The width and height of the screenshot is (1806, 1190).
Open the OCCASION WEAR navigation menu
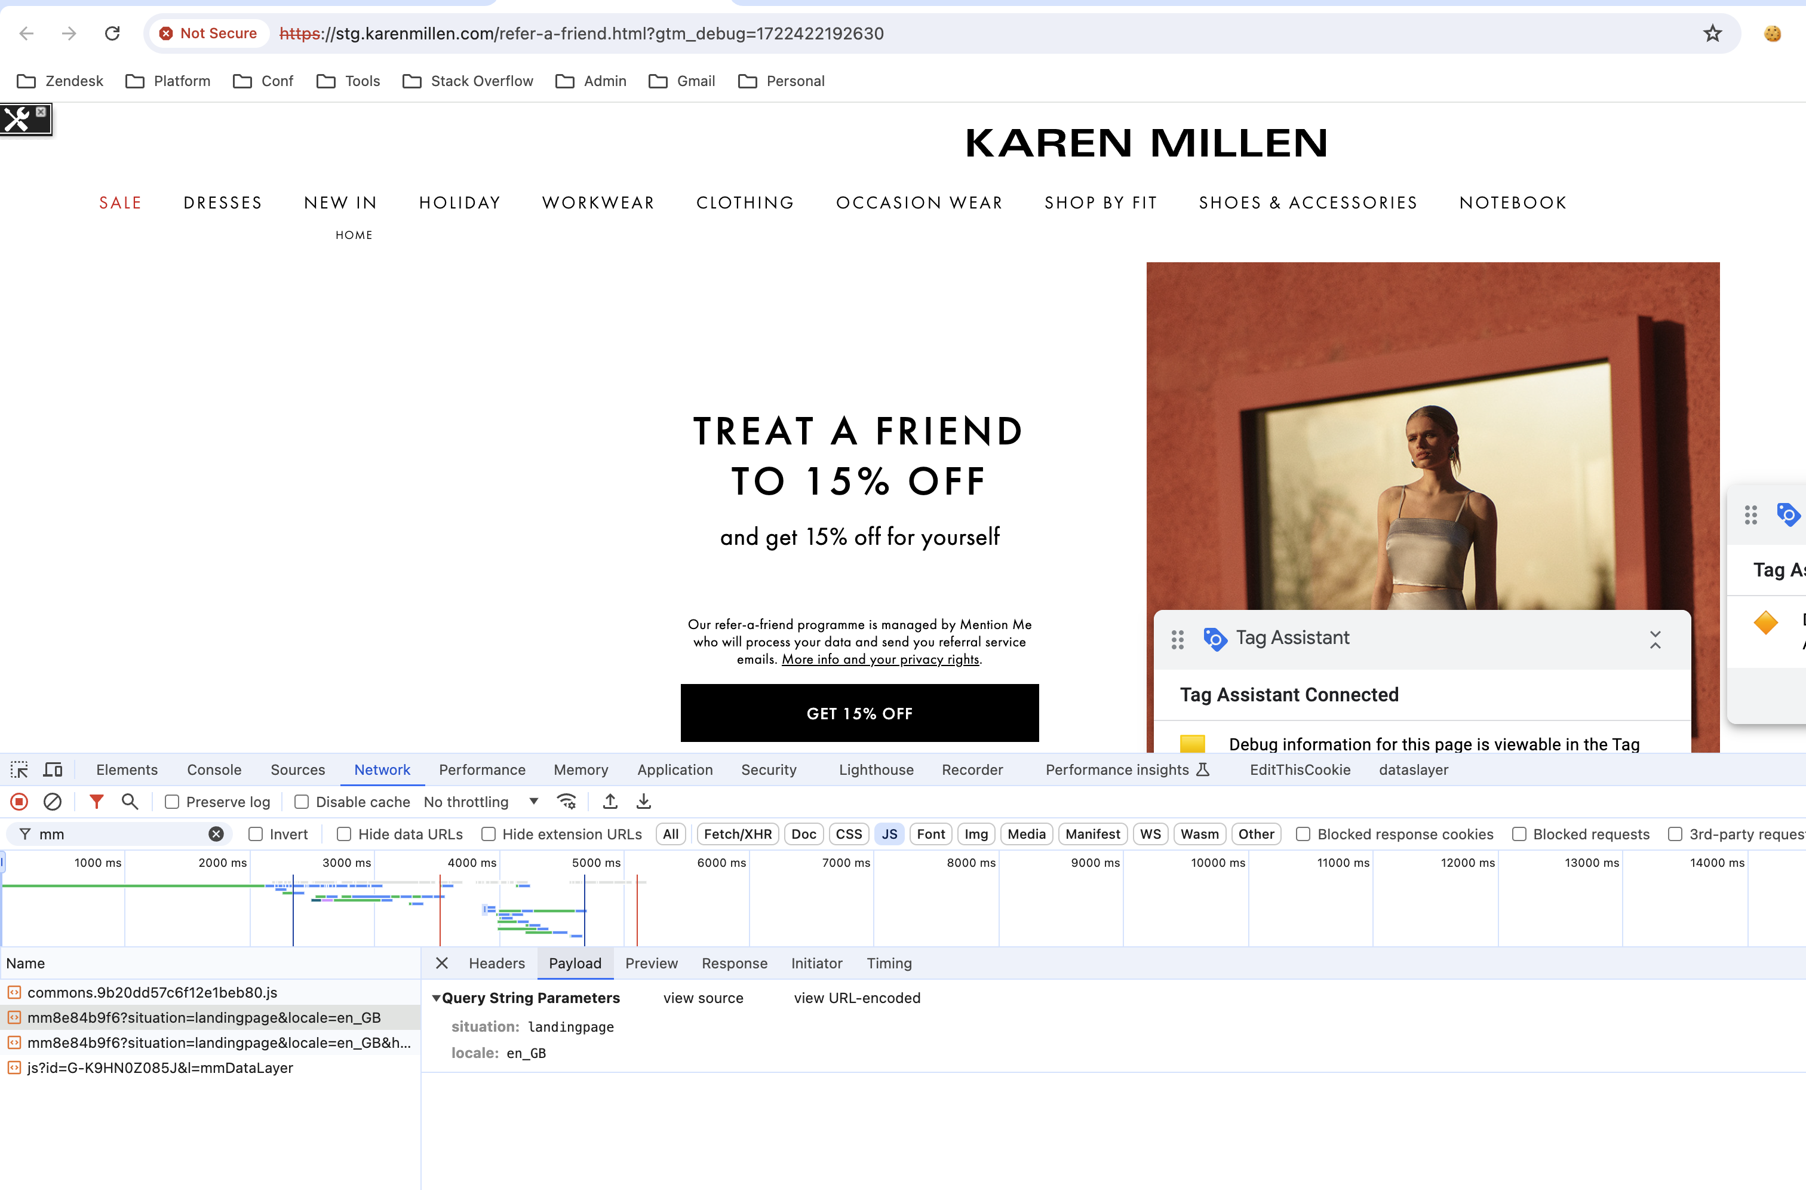(919, 203)
